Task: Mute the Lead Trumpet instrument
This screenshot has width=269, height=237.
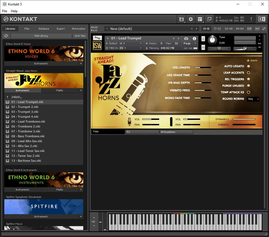Action: (x=203, y=47)
